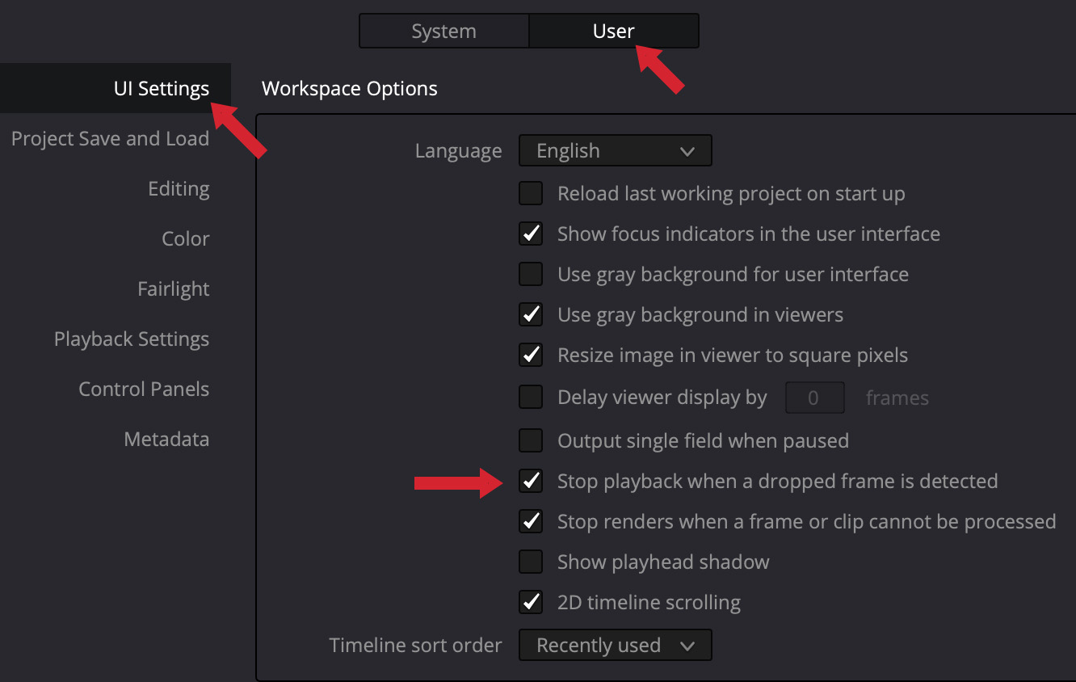This screenshot has height=682, width=1076.
Task: Expand the Timeline sort order dropdown
Action: click(x=615, y=646)
